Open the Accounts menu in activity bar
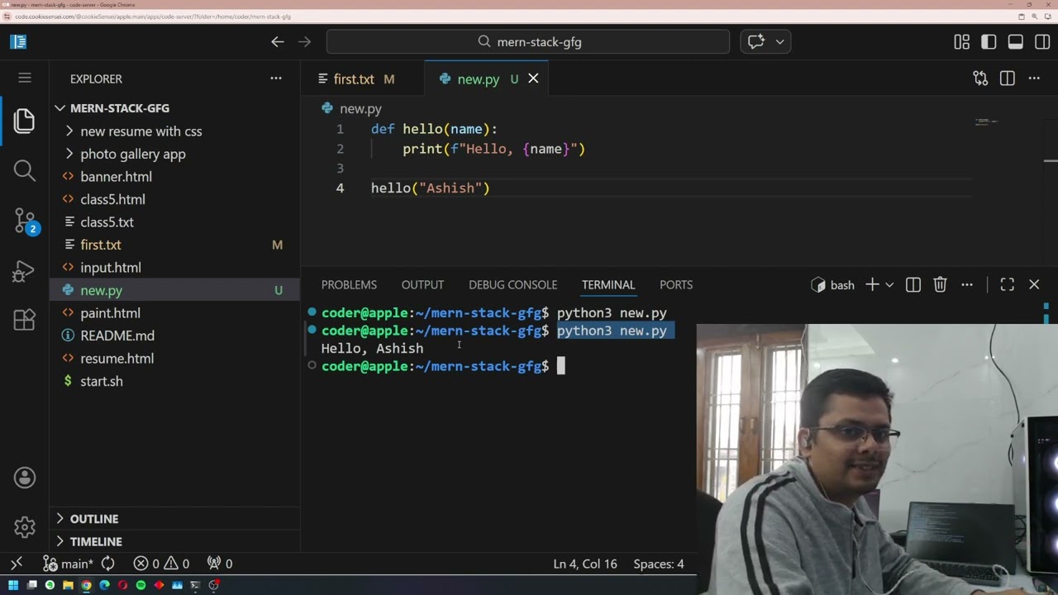This screenshot has width=1058, height=595. 25,478
